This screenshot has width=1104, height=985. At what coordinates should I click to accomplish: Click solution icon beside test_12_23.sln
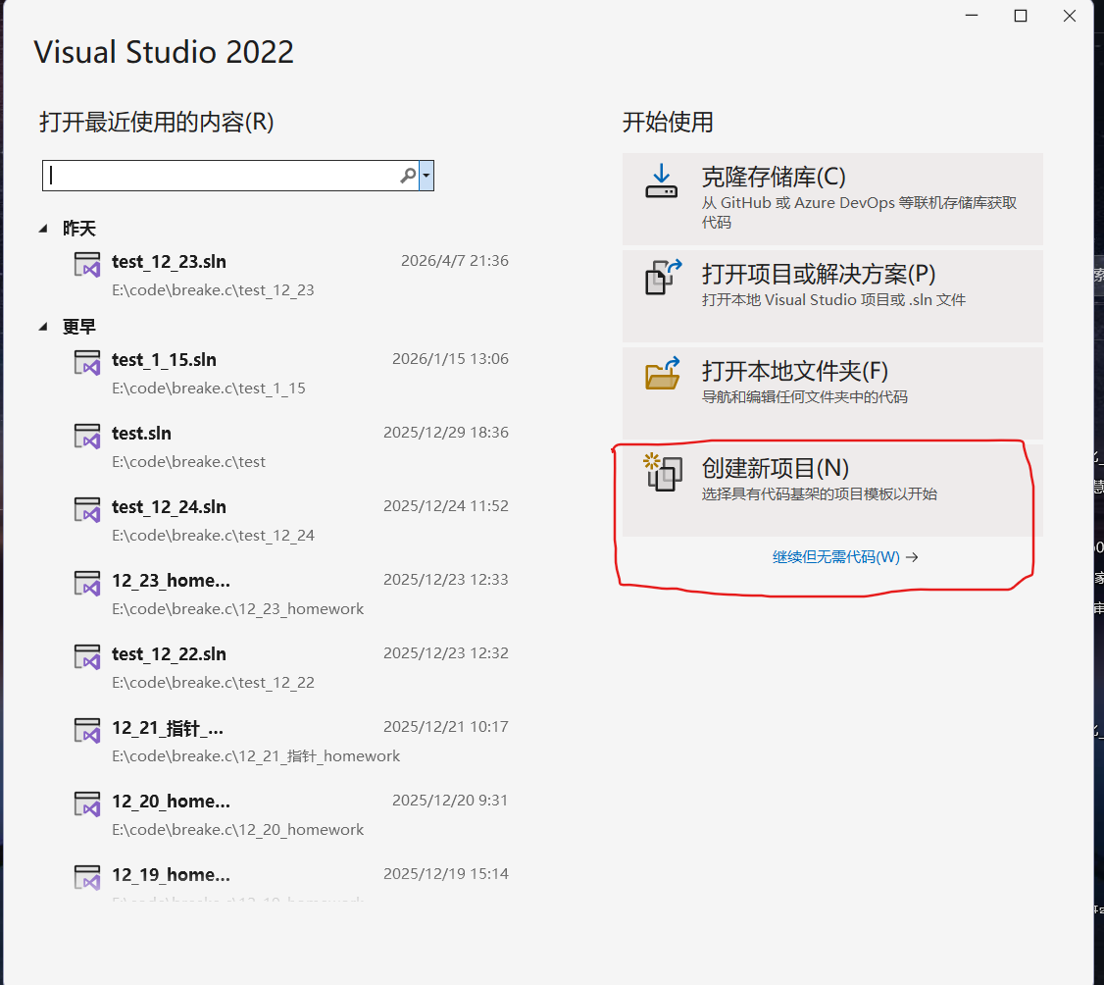pyautogui.click(x=87, y=265)
